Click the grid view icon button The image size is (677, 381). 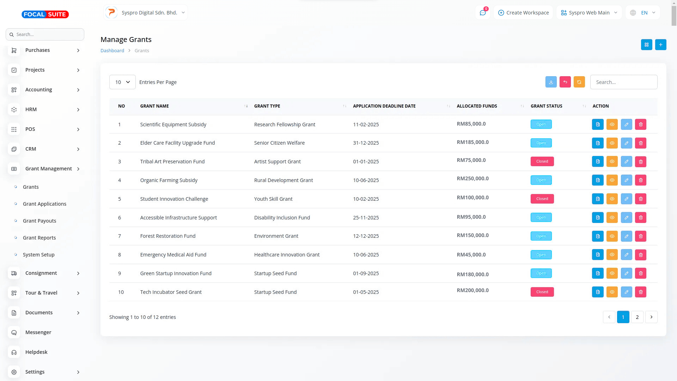tap(646, 45)
